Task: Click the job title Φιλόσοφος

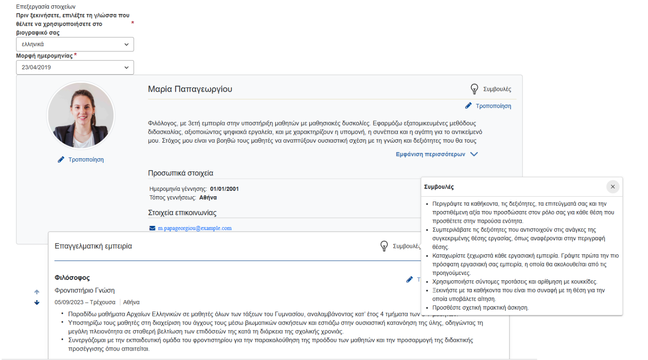Action: (x=72, y=278)
